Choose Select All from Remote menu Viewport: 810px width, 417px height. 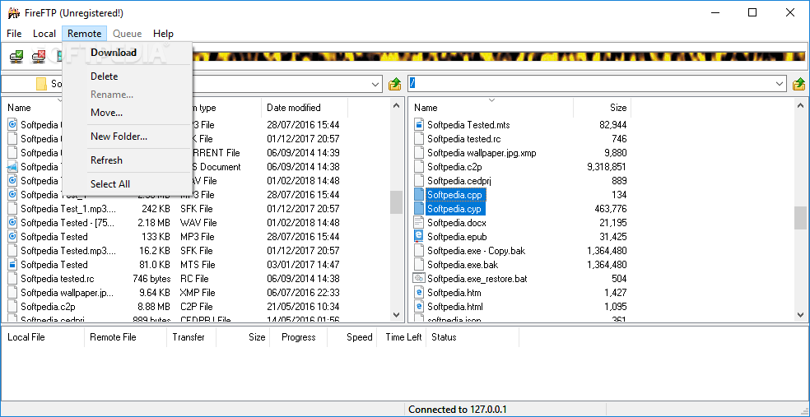128,184
